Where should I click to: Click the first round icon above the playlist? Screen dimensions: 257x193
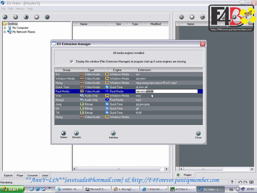click(181, 17)
